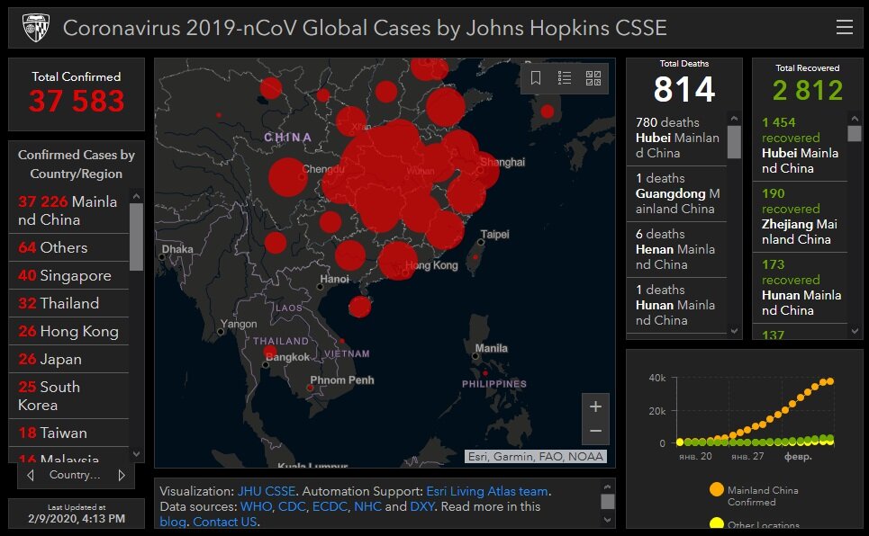Click the country list scrollbar thumb
This screenshot has height=536, width=869.
click(x=136, y=237)
